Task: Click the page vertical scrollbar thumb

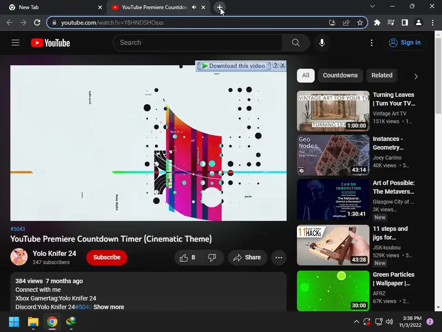Action: [438, 76]
